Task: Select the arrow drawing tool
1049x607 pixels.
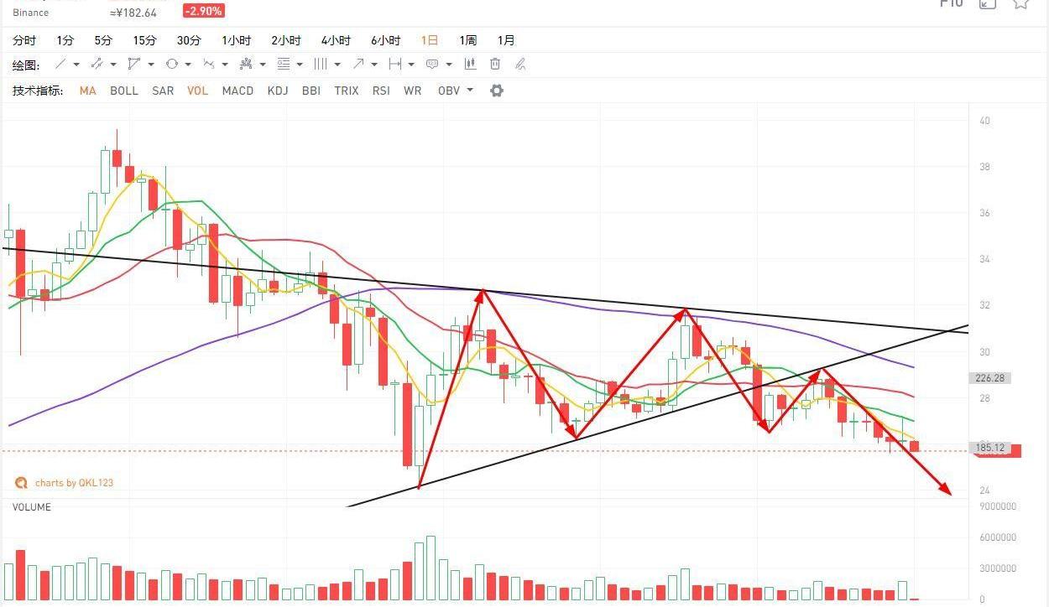Action: coord(358,65)
